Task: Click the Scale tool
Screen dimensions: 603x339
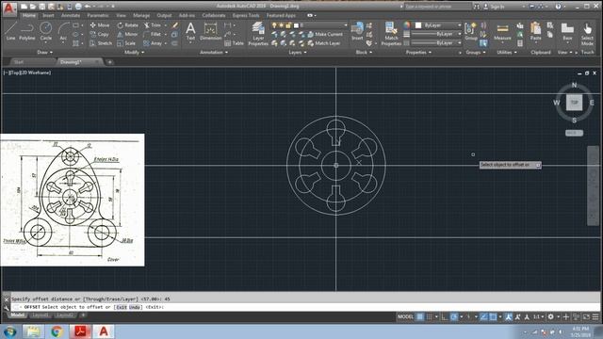Action: pos(126,43)
